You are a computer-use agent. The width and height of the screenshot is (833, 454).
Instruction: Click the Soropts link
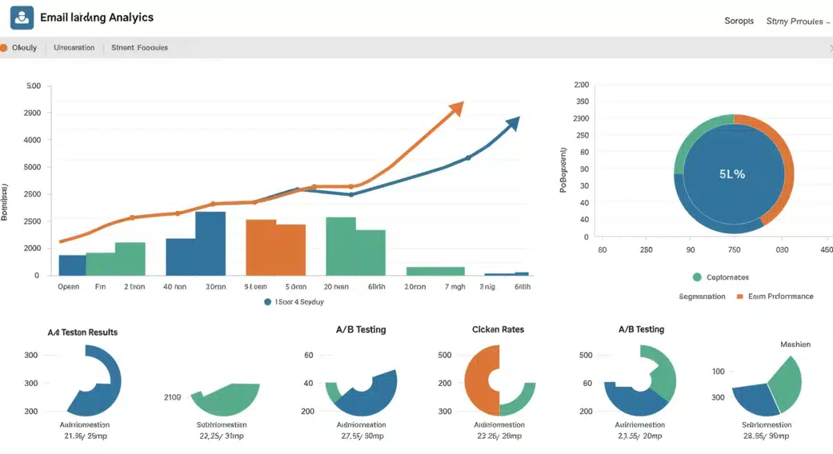click(x=739, y=21)
